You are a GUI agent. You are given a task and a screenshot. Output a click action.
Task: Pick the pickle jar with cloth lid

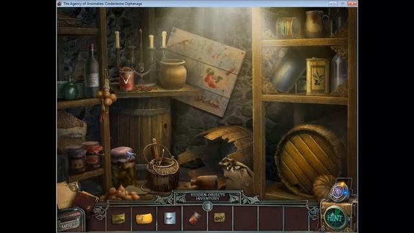click(x=123, y=167)
